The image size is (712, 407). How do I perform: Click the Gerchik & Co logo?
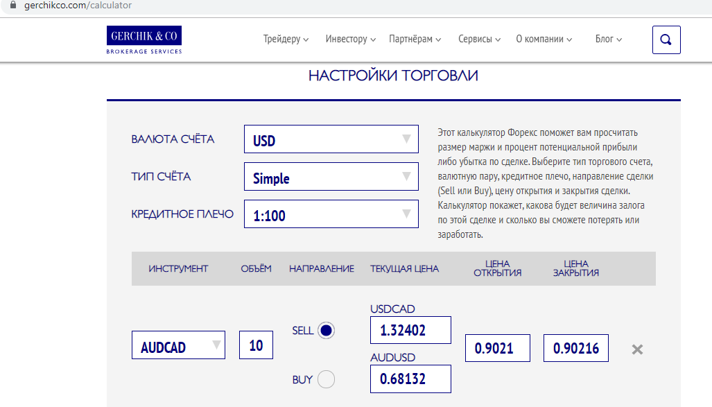pyautogui.click(x=144, y=40)
